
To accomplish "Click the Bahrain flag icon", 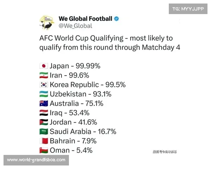I will pos(44,141).
